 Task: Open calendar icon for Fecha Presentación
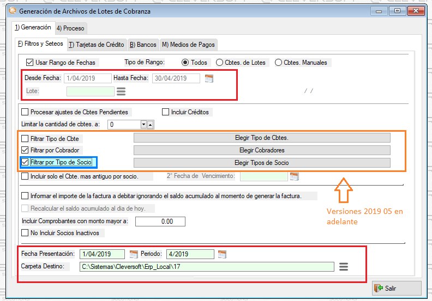134,254
